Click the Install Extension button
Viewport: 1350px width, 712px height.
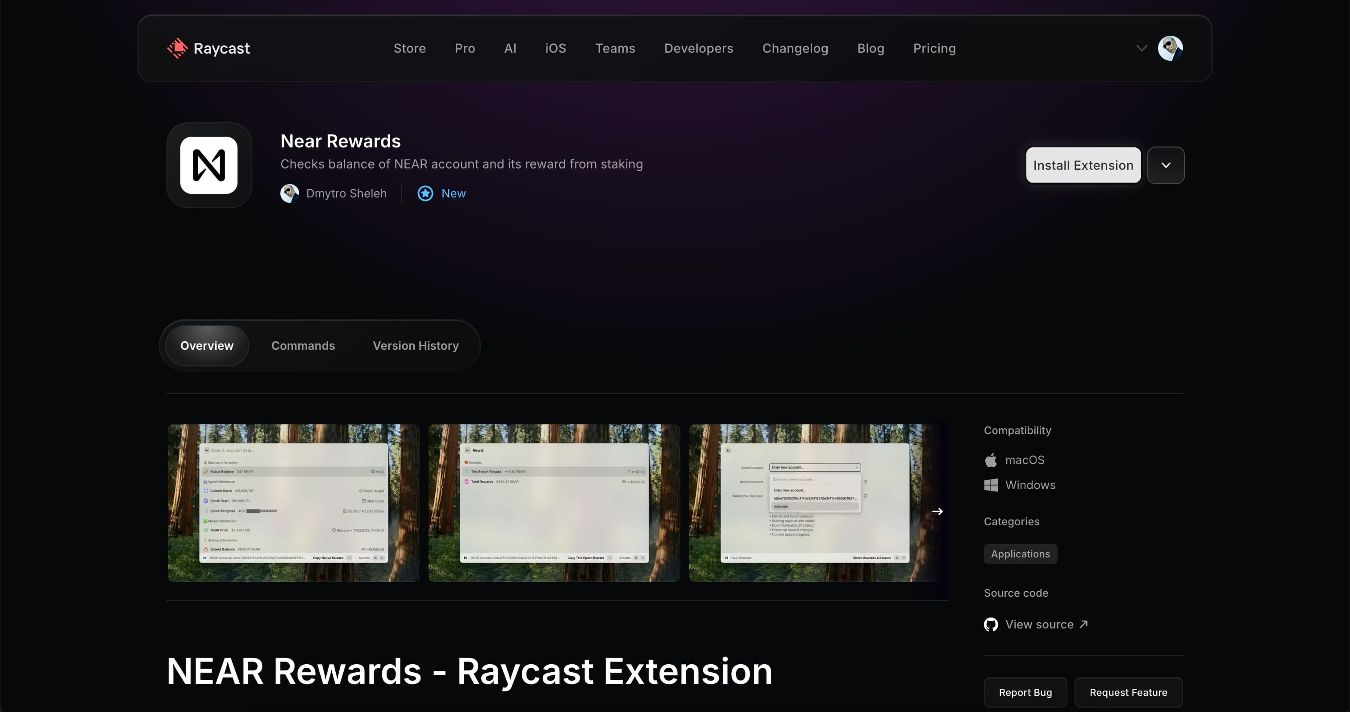[1083, 165]
